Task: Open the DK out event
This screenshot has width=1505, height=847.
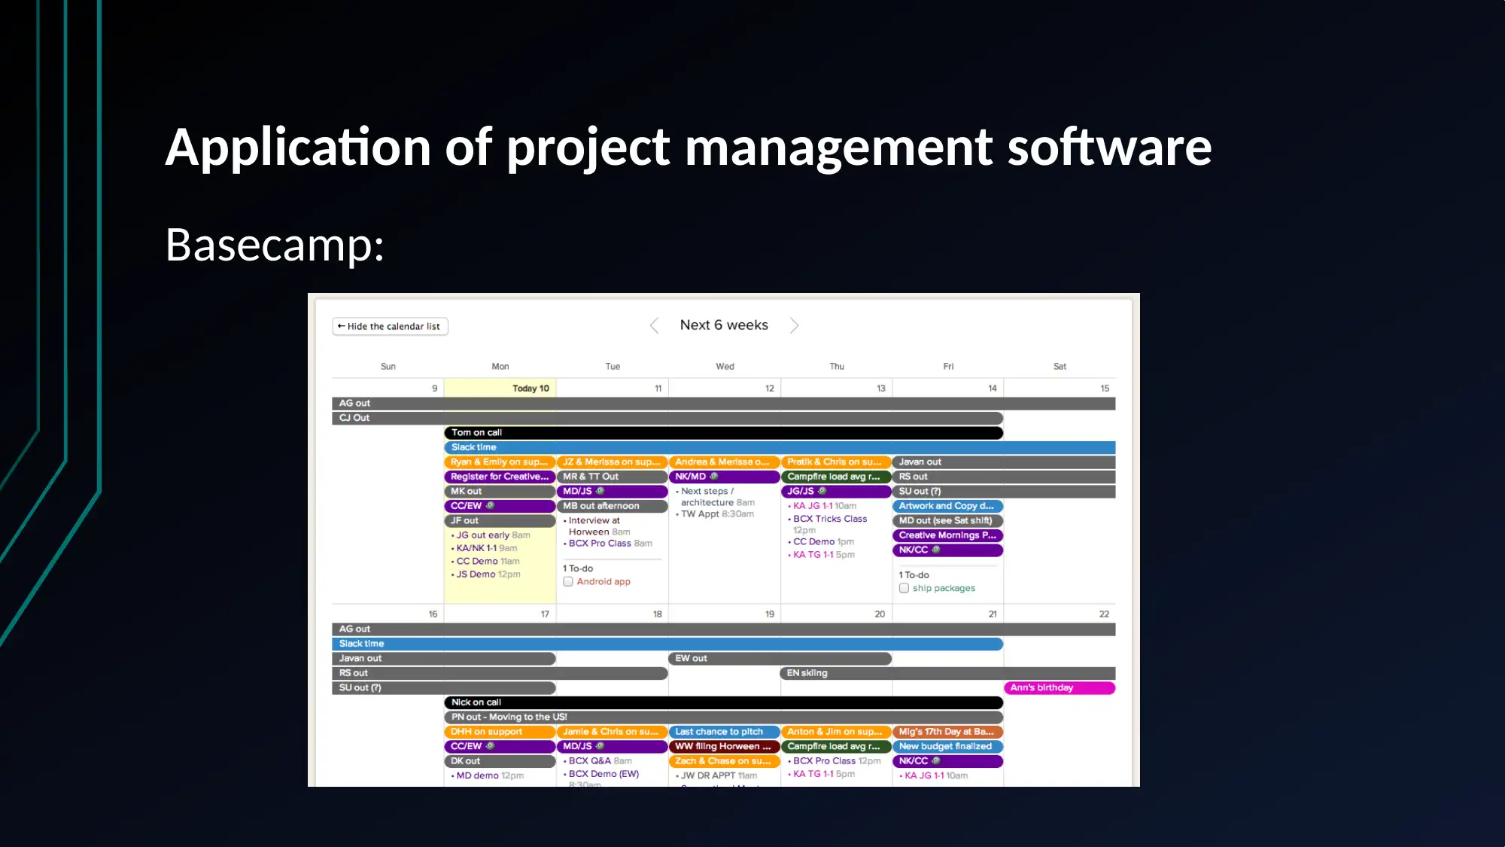Action: [500, 761]
